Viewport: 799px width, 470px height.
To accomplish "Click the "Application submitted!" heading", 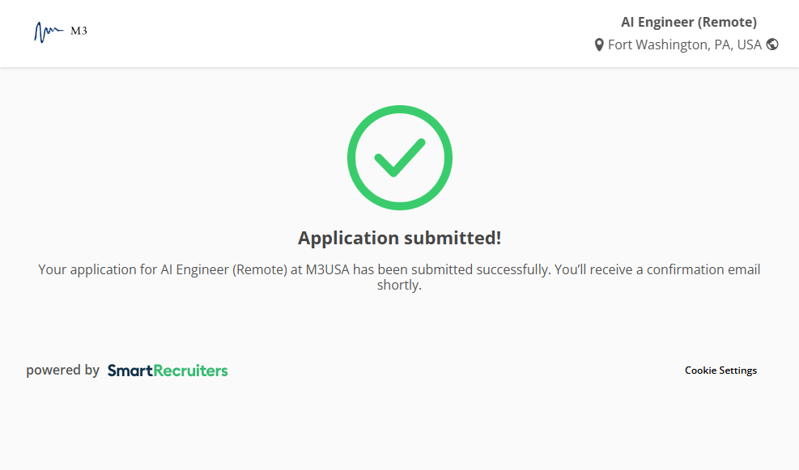I will click(x=399, y=238).
